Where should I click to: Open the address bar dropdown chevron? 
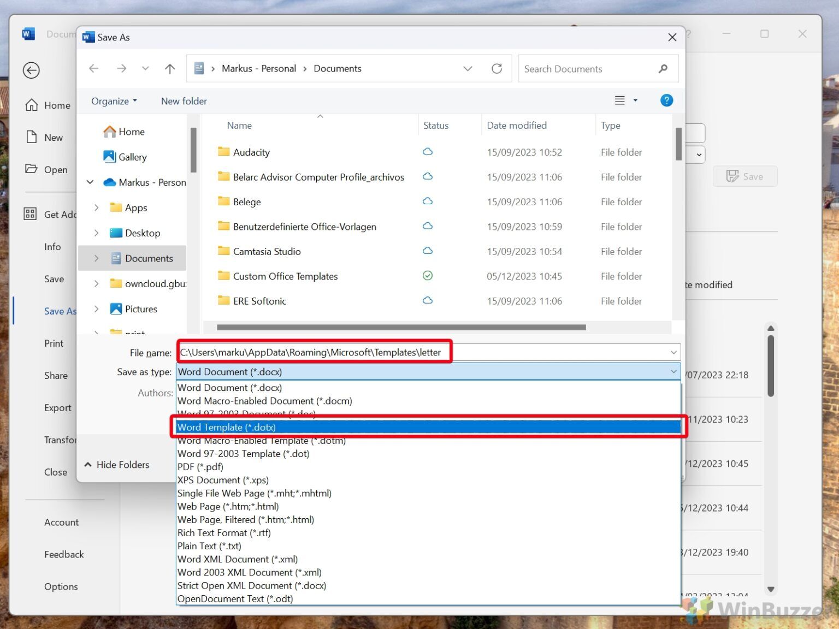(468, 68)
